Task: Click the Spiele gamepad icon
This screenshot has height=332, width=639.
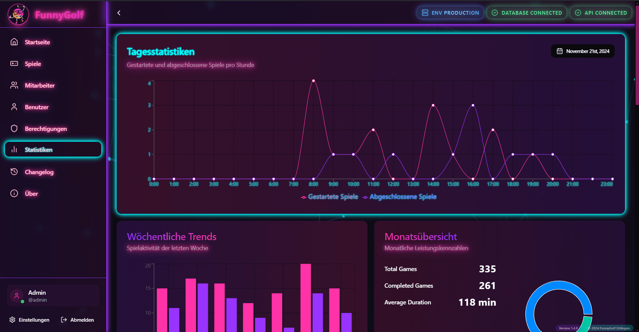Action: (x=14, y=64)
